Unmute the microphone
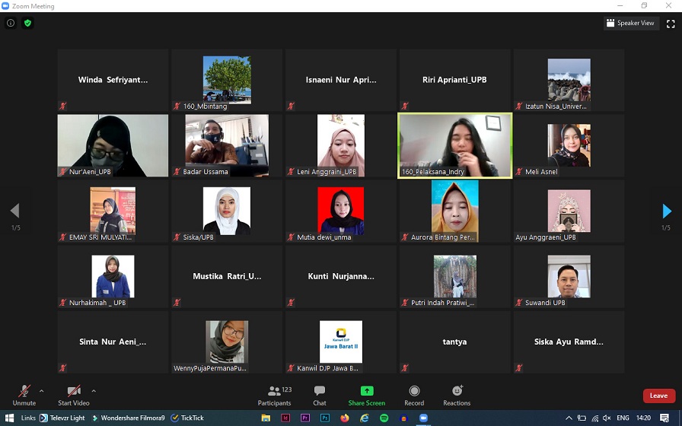Screen dimensions: 682x426 pos(24,393)
